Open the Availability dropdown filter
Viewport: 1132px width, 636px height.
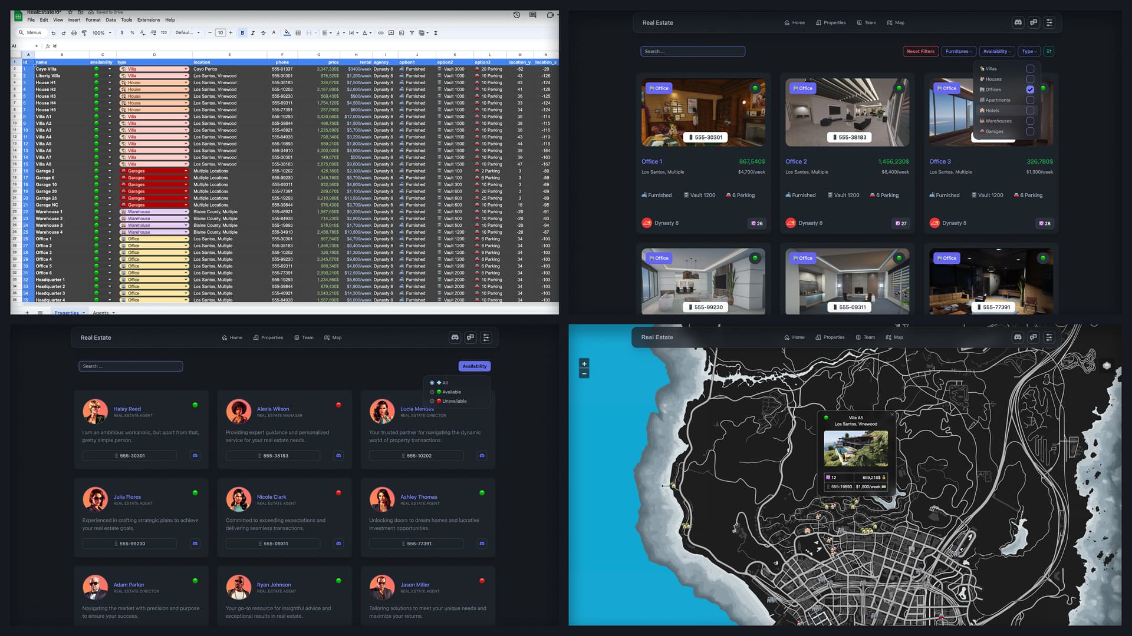(996, 51)
